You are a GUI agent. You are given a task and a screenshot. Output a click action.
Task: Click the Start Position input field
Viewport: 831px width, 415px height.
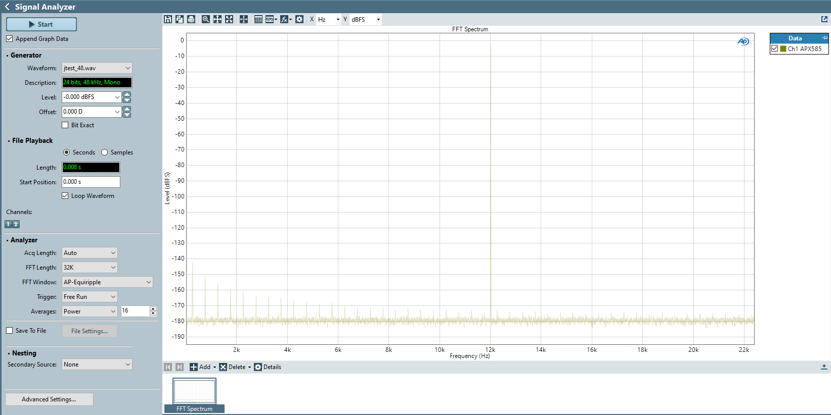coord(91,182)
